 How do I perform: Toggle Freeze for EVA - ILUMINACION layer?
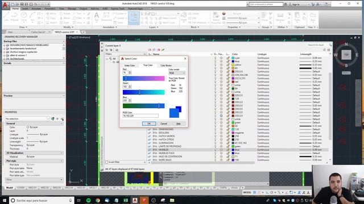(x=221, y=143)
